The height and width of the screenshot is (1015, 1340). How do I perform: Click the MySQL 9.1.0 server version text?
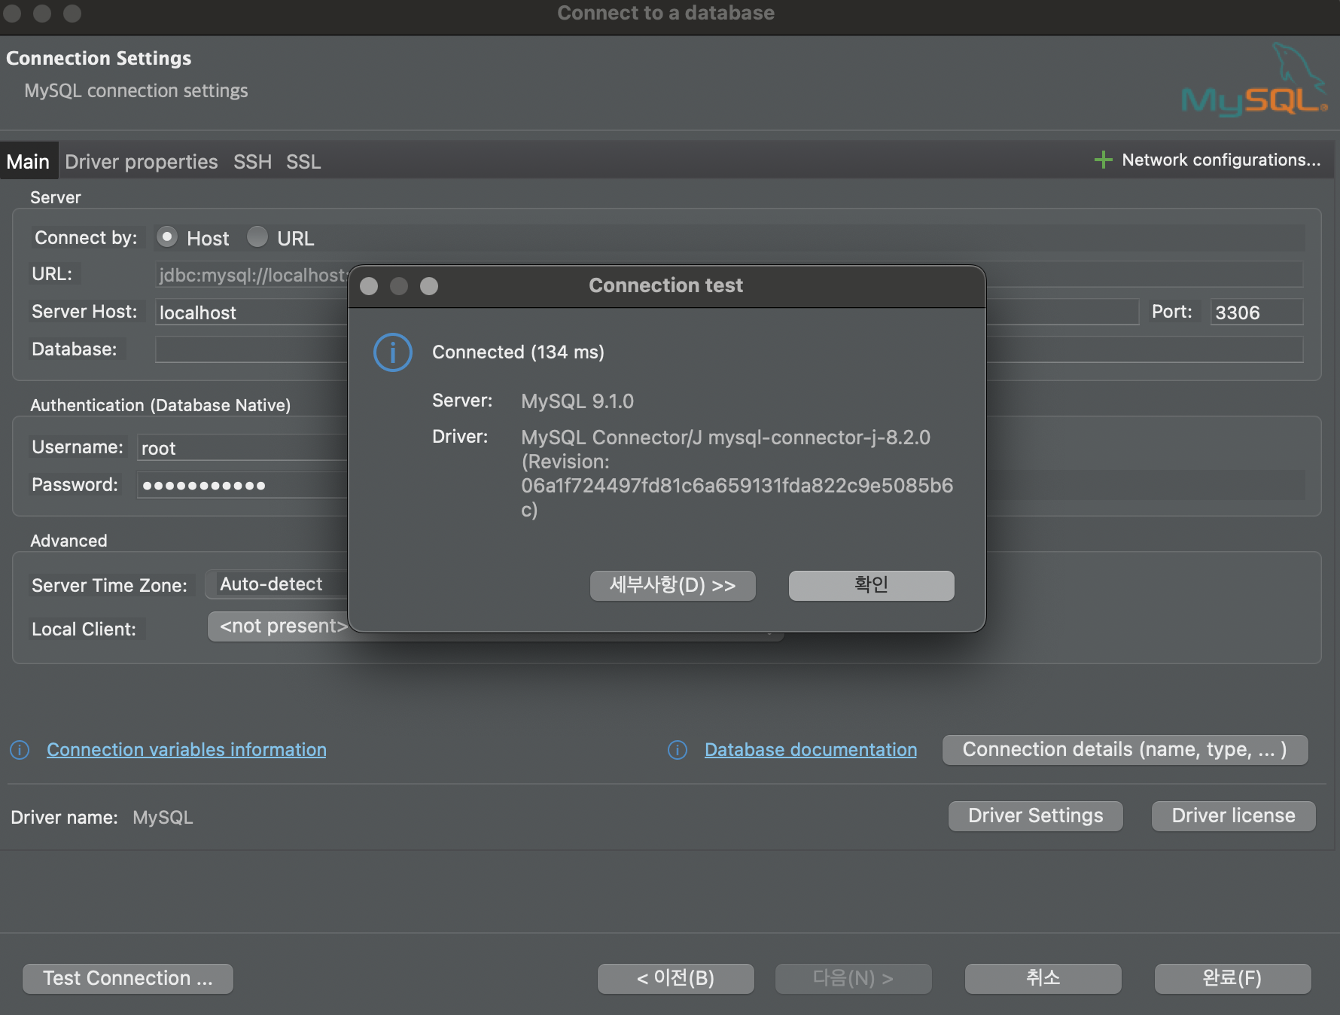(x=577, y=401)
